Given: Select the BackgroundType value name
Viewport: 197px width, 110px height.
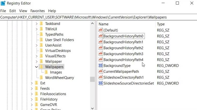Looking at the screenshot, I should 117,66.
